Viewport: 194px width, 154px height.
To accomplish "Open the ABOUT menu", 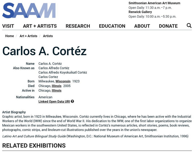I will tap(142, 26).
